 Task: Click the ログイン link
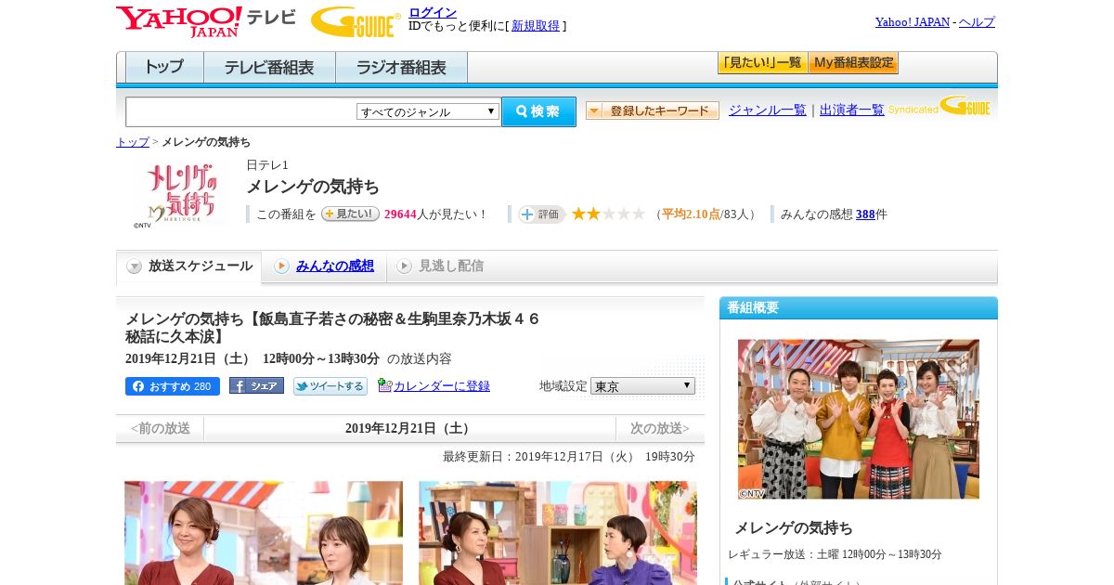(x=433, y=12)
